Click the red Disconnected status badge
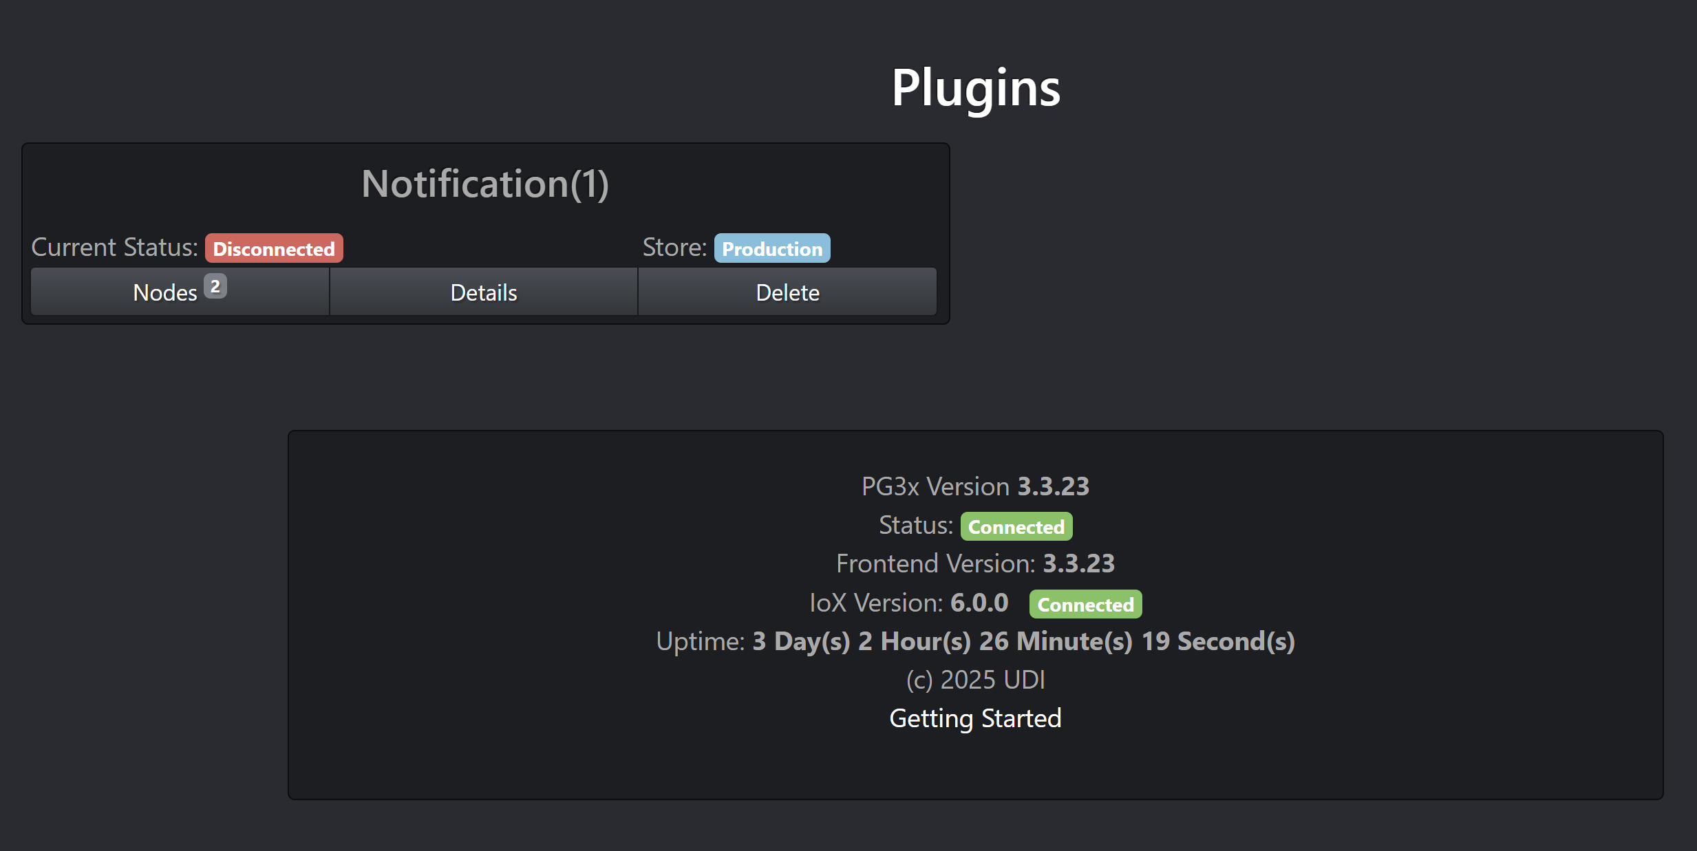The height and width of the screenshot is (851, 1697). pos(274,248)
